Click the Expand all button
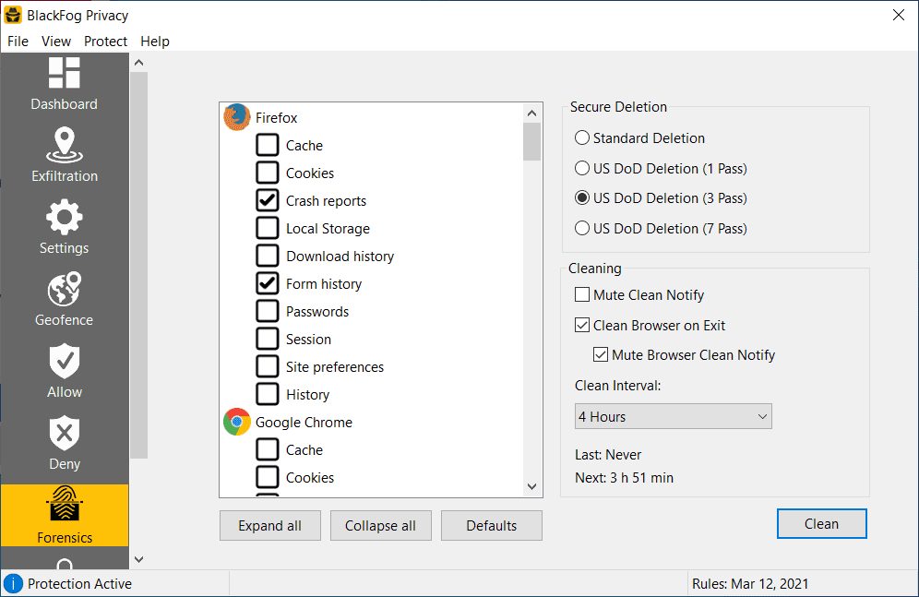Viewport: 919px width, 597px height. pyautogui.click(x=269, y=526)
